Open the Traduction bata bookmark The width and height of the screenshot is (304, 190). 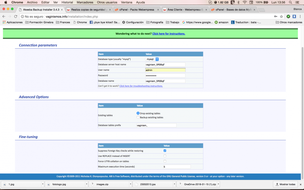[246, 22]
